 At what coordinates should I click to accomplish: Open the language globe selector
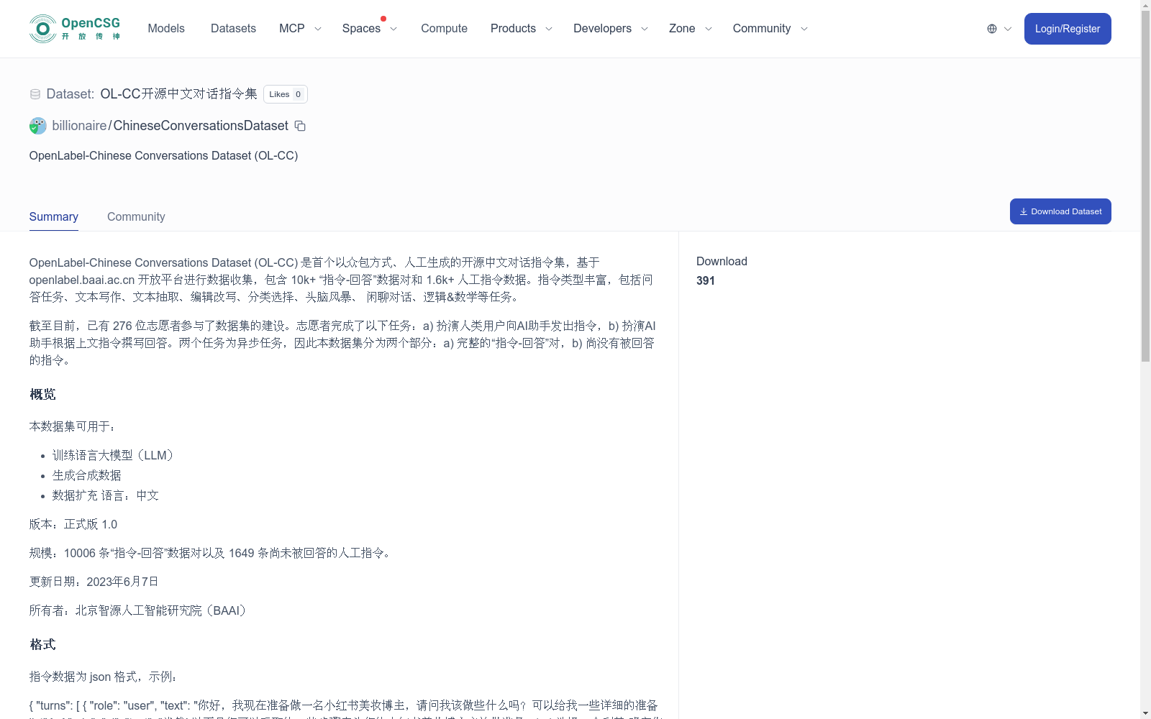coord(992,29)
